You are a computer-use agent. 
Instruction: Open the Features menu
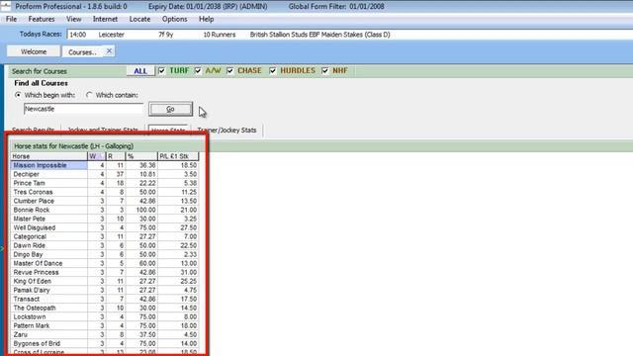pyautogui.click(x=42, y=19)
